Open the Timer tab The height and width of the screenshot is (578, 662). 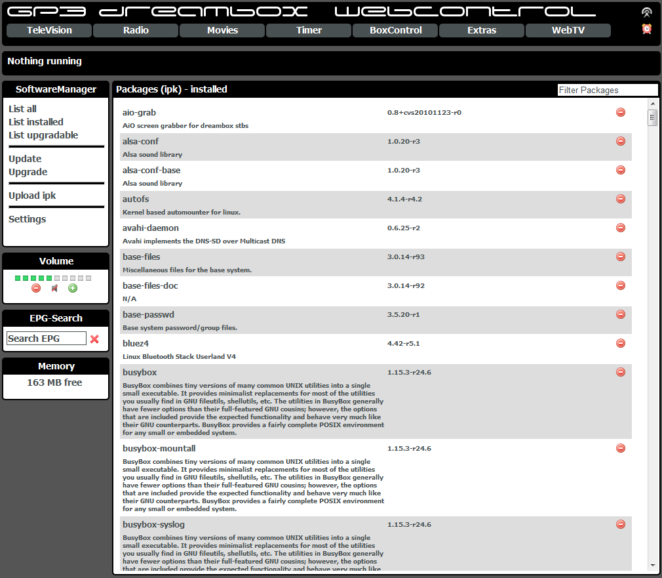(309, 30)
